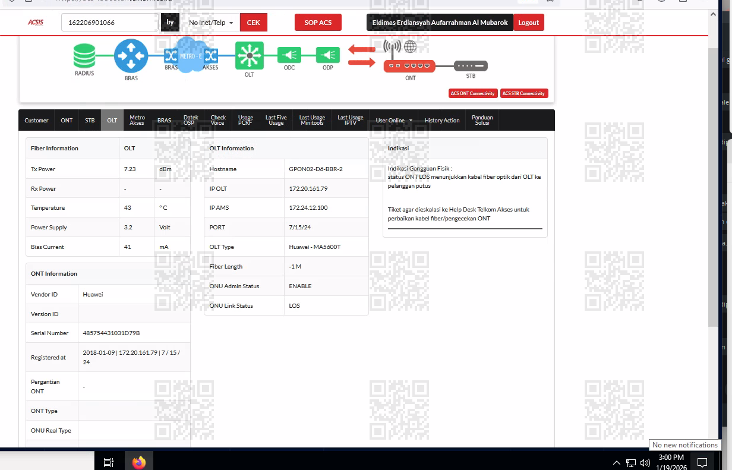The image size is (732, 470).
Task: Click IP AMS value 172.24.12.100
Action: 308,208
